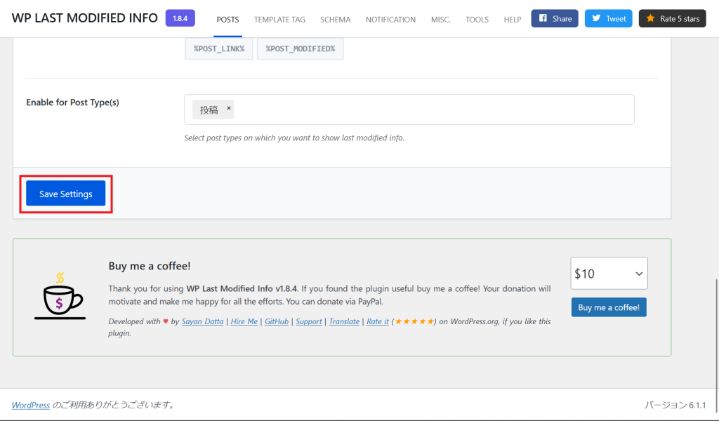Open the GitHub link
The height and width of the screenshot is (421, 719).
(x=277, y=321)
